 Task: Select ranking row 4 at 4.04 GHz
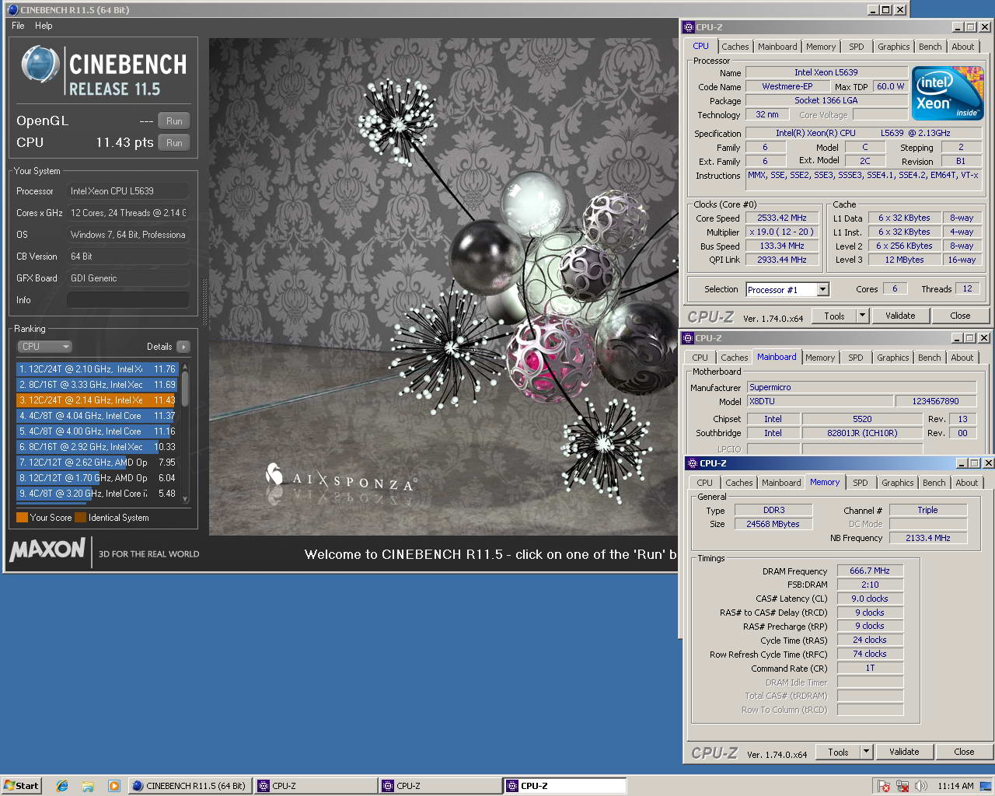click(97, 416)
